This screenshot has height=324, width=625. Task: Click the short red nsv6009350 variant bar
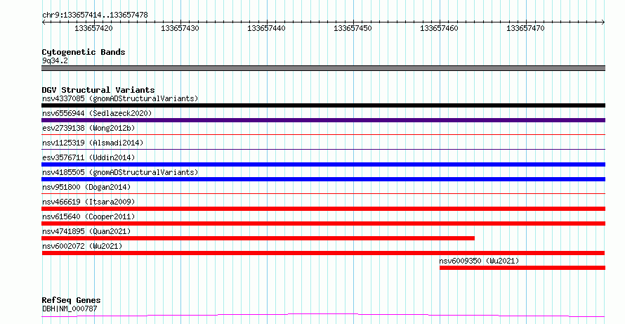click(x=522, y=268)
